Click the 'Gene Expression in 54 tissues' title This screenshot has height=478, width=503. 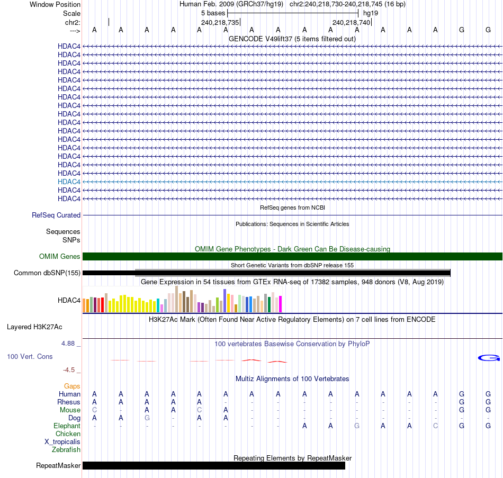click(x=292, y=282)
